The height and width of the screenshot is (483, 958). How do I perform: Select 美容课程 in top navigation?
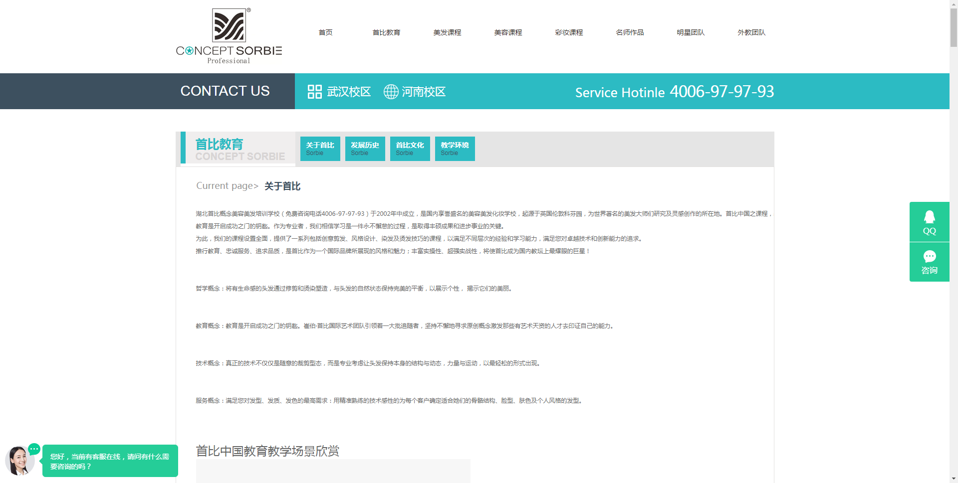(508, 32)
